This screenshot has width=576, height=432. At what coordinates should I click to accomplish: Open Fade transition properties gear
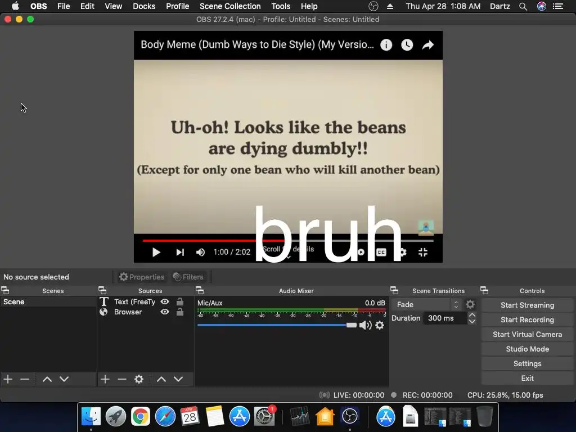pyautogui.click(x=470, y=304)
